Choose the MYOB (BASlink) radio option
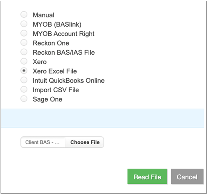This screenshot has width=207, height=194. click(x=24, y=24)
